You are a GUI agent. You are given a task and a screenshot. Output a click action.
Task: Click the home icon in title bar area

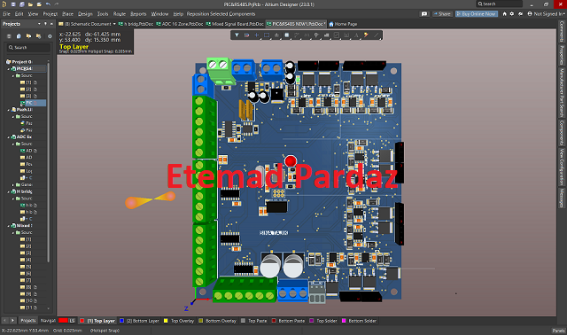[x=504, y=14]
